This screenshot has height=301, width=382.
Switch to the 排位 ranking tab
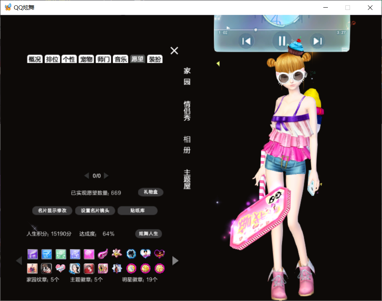pyautogui.click(x=52, y=59)
